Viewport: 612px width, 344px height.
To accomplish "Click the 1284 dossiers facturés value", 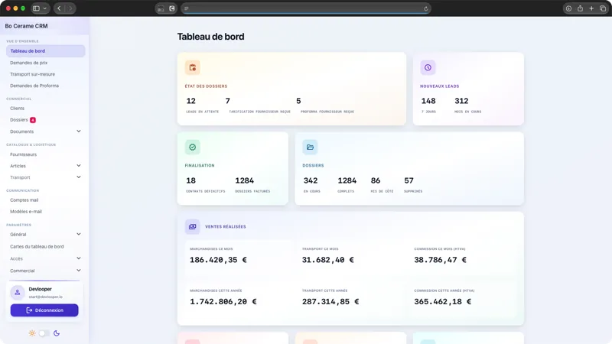I will [244, 180].
